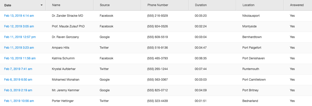Click the Answered column header
The width and height of the screenshot is (312, 106).
pyautogui.click(x=297, y=5)
